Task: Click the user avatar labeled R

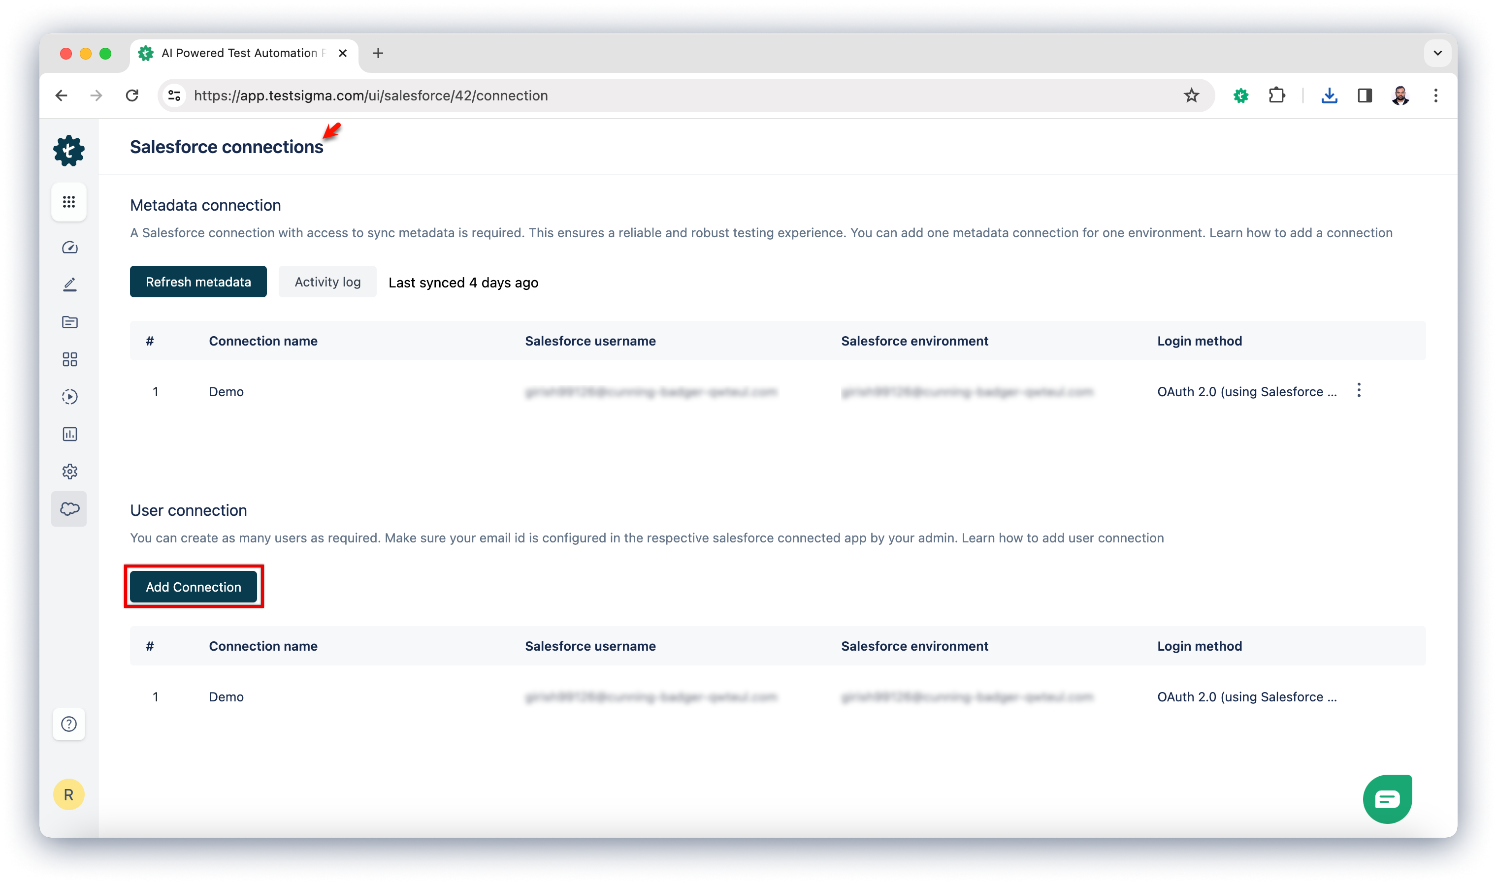Action: (69, 795)
